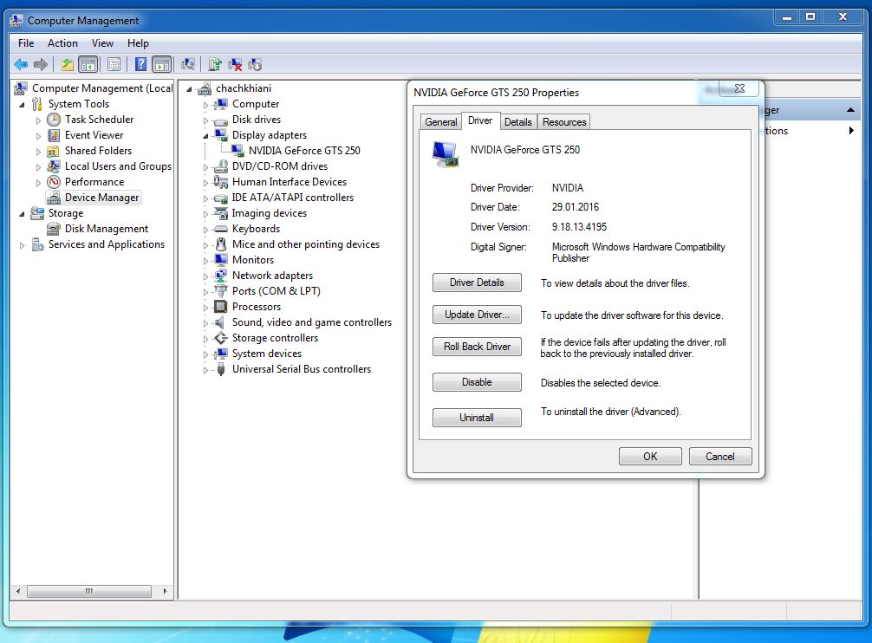Click the Uninstall device toolbar icon

coord(235,64)
